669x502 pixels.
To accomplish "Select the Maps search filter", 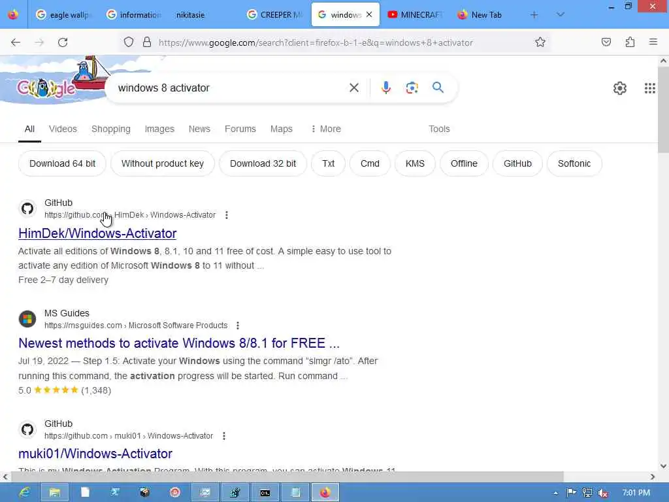I will (281, 129).
